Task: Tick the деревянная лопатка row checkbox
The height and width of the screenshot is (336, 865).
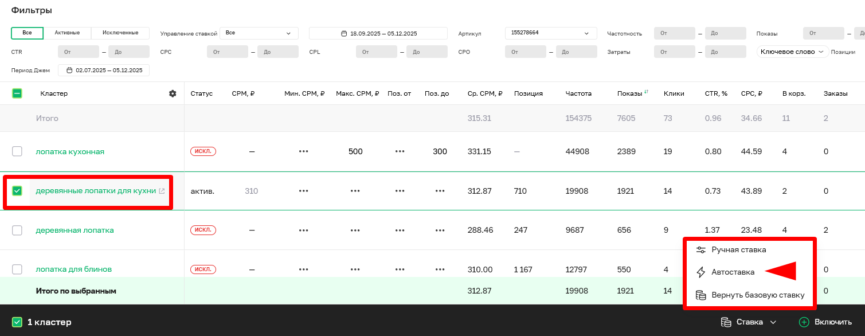Action: pyautogui.click(x=17, y=230)
